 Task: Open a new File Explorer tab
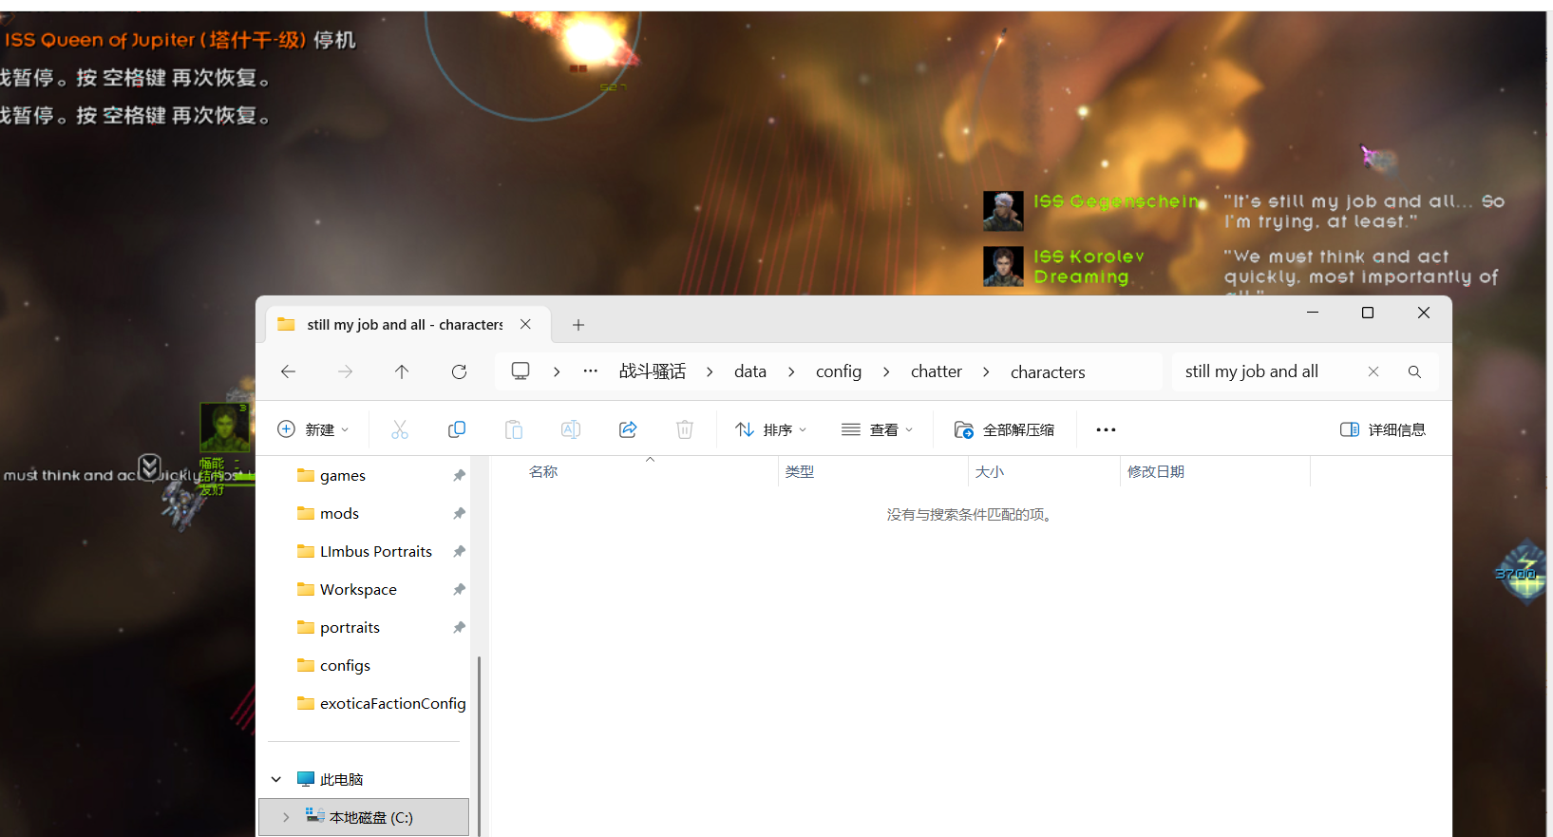(578, 325)
